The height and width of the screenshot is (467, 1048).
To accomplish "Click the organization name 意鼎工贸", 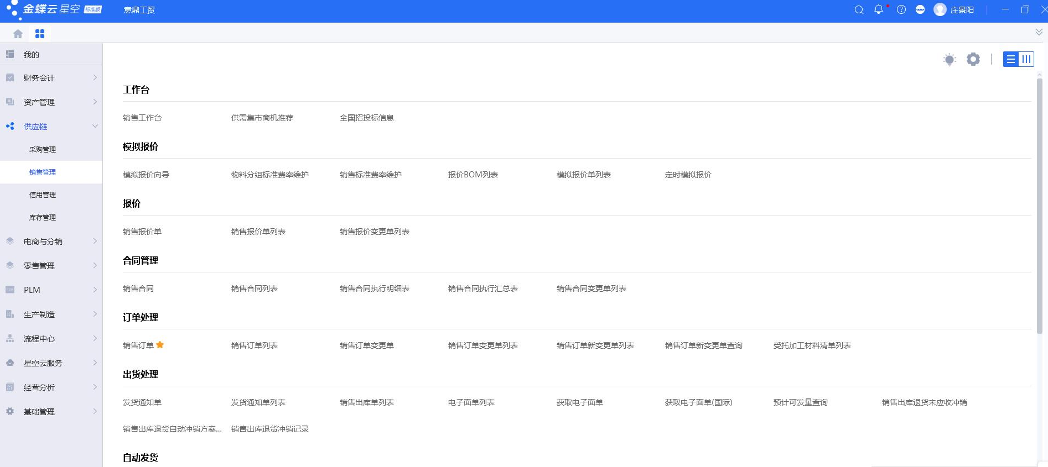I will [x=139, y=10].
